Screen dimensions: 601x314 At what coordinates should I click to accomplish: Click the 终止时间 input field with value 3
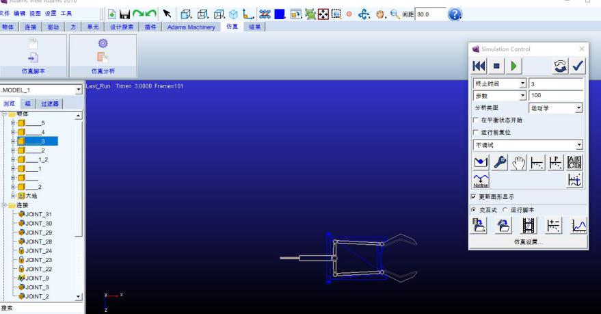tap(556, 83)
